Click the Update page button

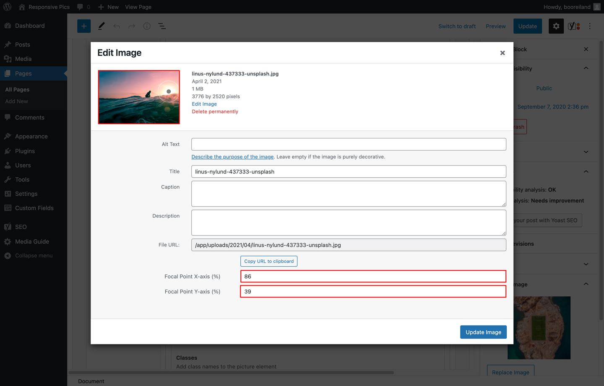tap(527, 26)
